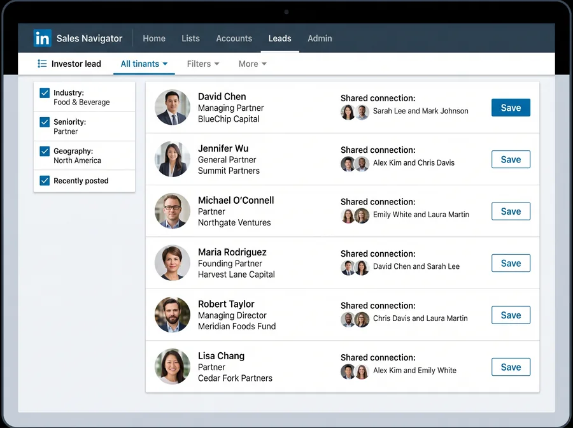Save Robert Taylor as a lead

click(x=511, y=315)
